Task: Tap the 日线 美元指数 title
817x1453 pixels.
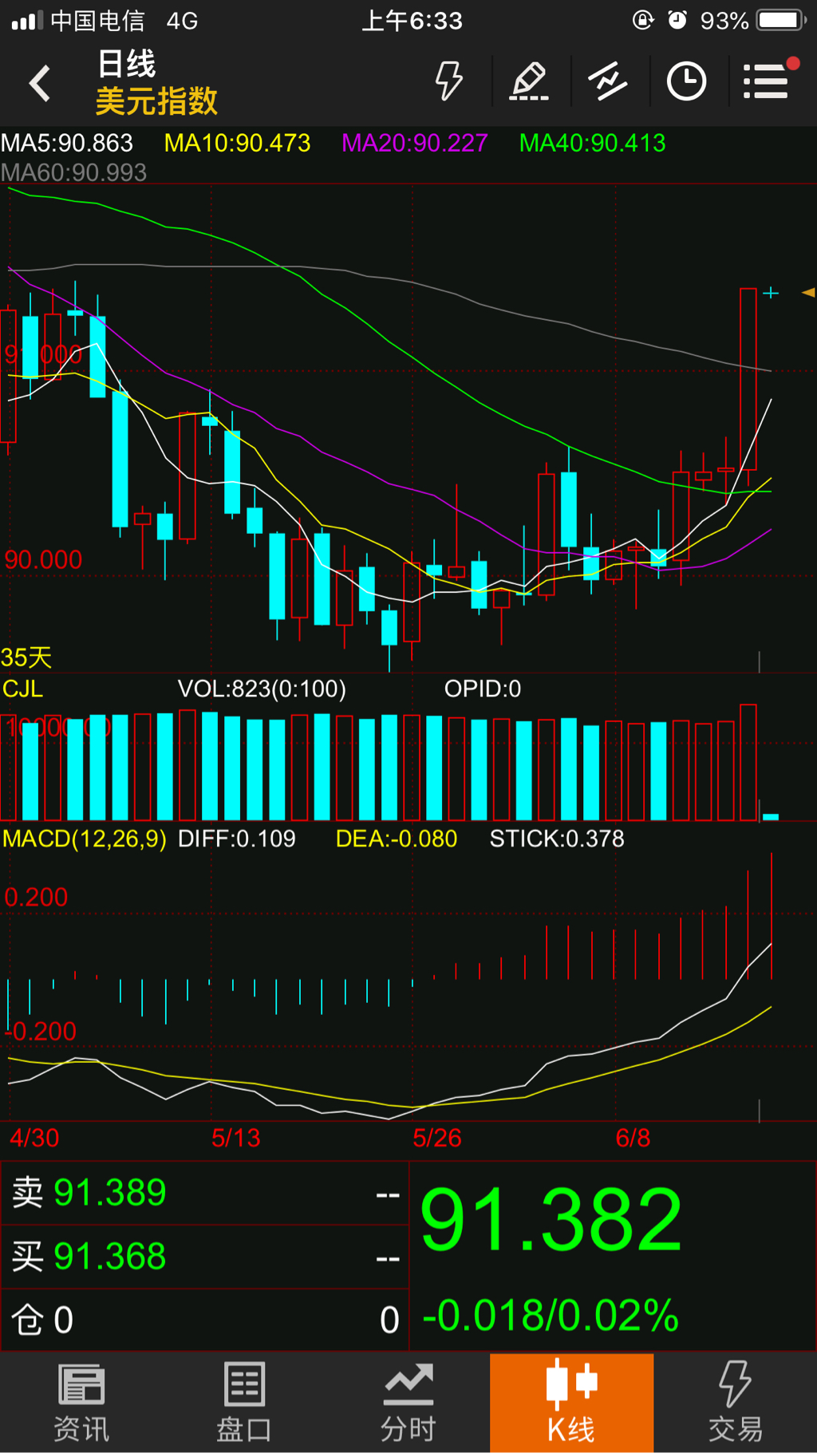Action: point(156,83)
